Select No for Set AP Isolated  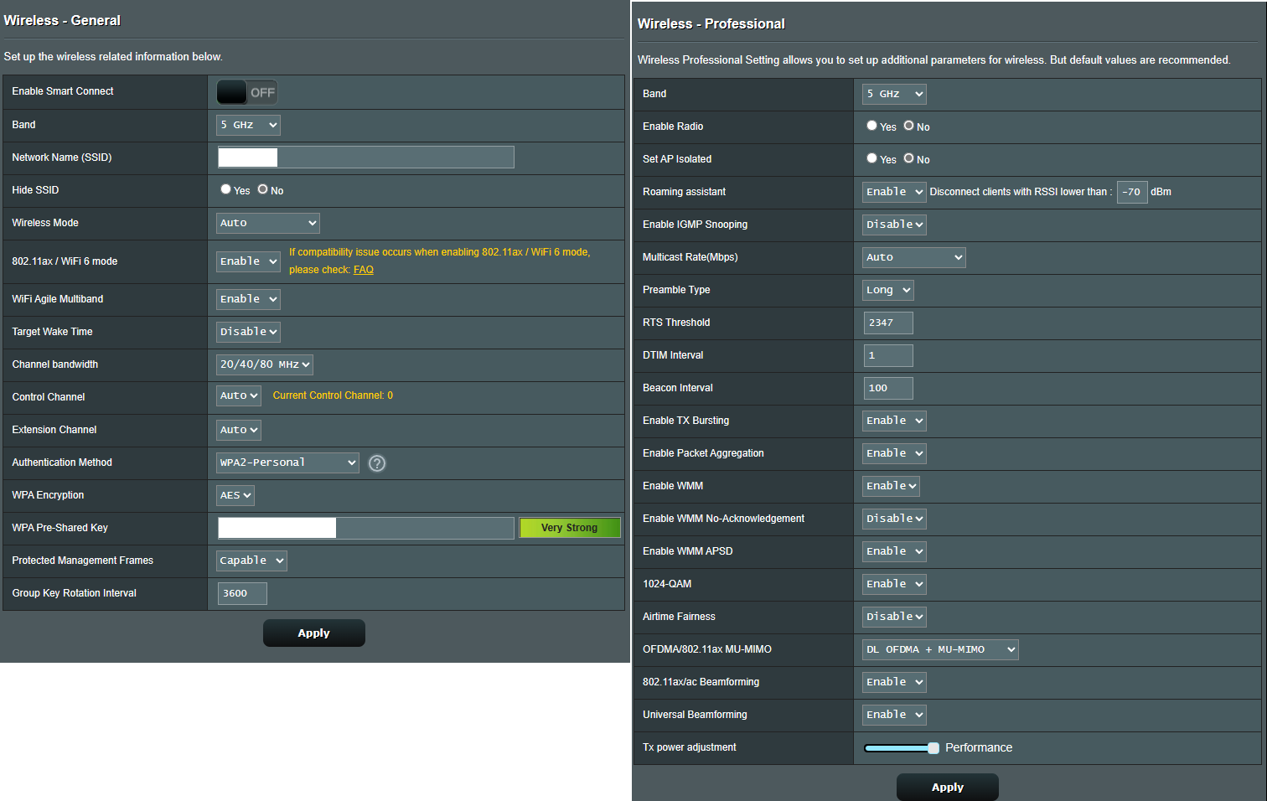908,158
